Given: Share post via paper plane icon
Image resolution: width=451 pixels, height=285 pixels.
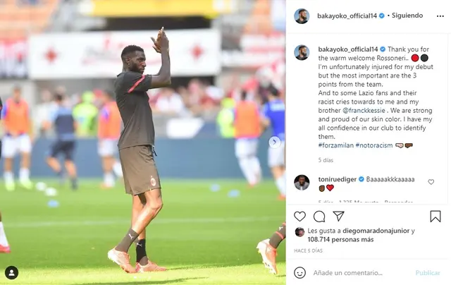Looking at the screenshot, I should click(338, 216).
